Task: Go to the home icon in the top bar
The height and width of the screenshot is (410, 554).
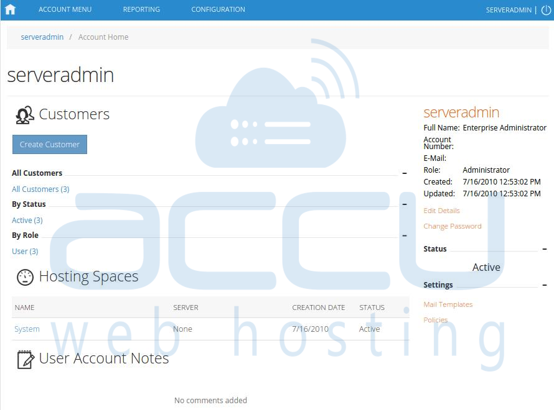Action: (10, 9)
